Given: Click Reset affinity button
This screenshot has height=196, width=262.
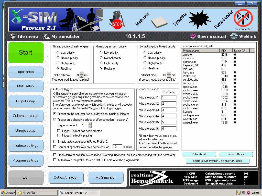Looking at the screenshot, I should 236,154.
